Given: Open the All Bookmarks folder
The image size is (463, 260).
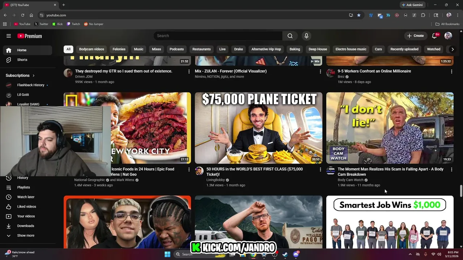Looking at the screenshot, I should (x=447, y=24).
